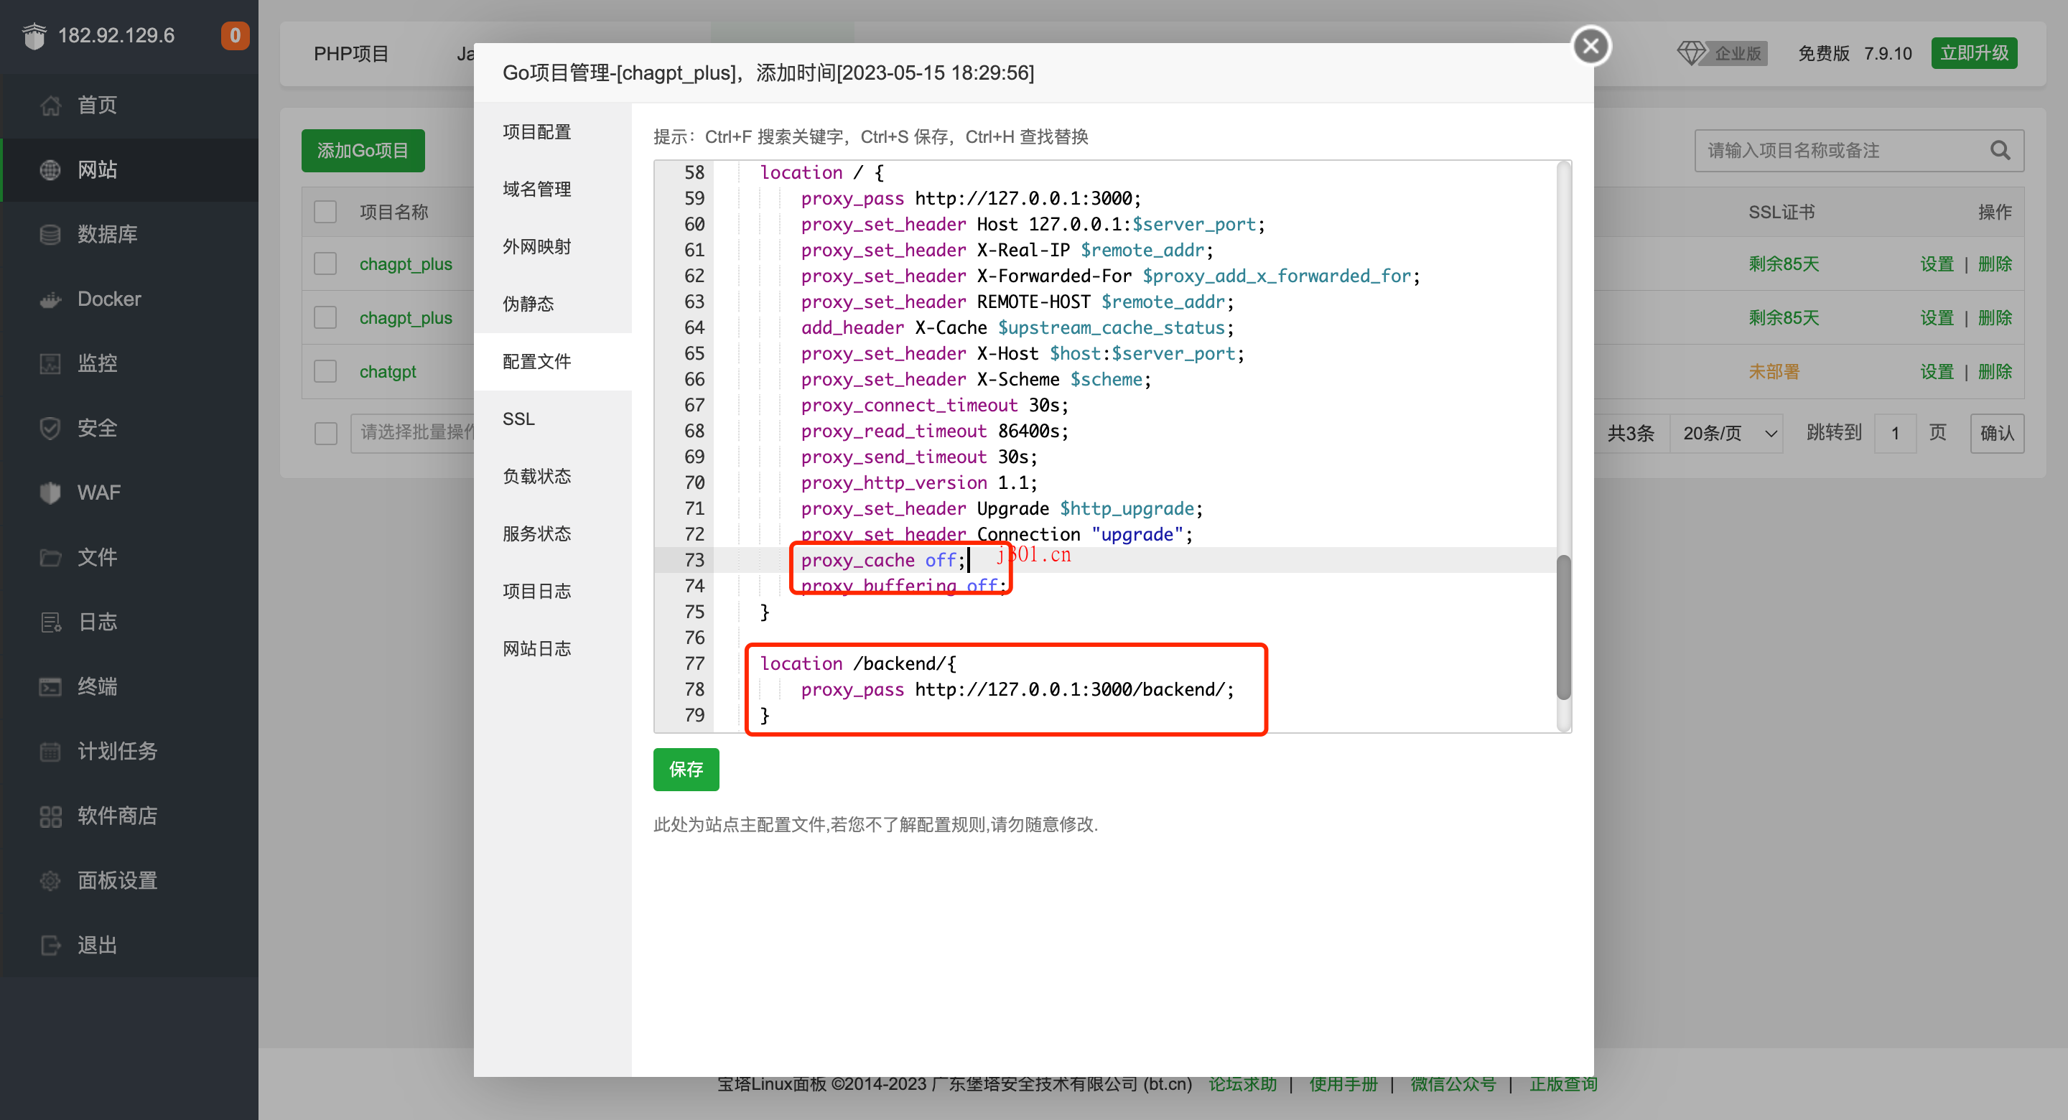Click the 保存 save button
2068x1120 pixels.
[x=686, y=769]
